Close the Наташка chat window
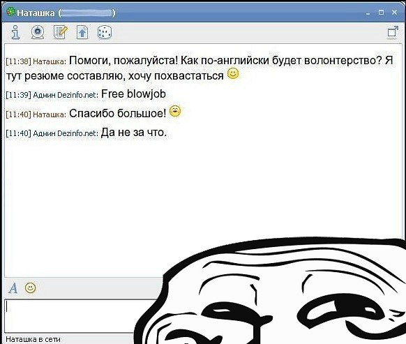Screen dimensions: 406x344 tap(394, 12)
